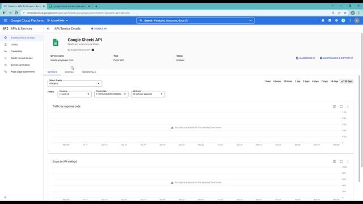Viewport: 363px width, 204px height.
Task: Open Page usage agreements in sidebar
Action: coord(22,72)
